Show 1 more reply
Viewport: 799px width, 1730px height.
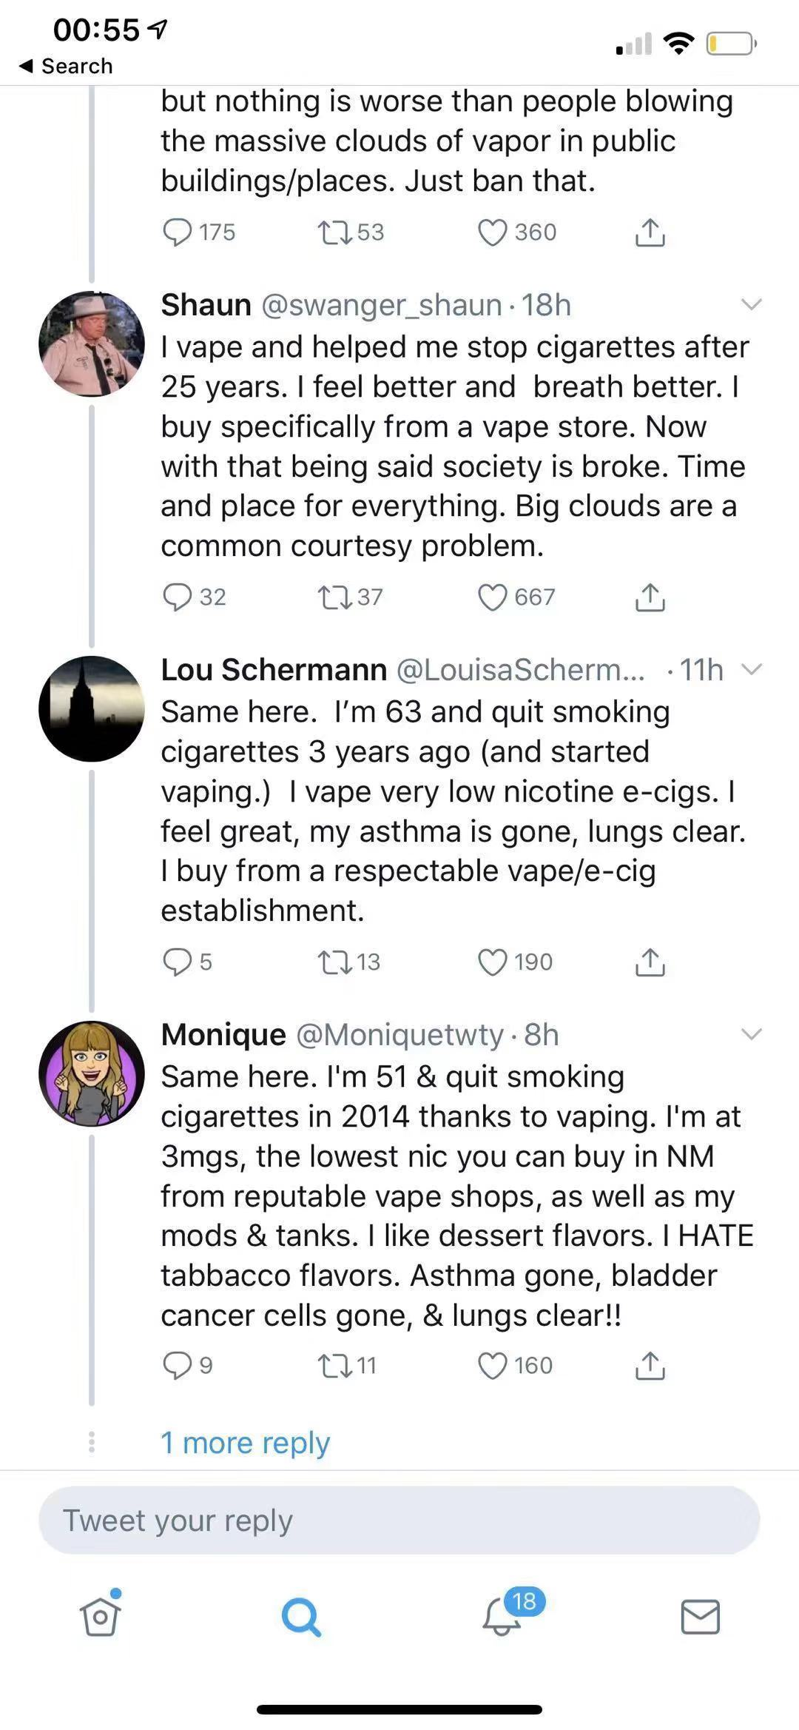(245, 1443)
